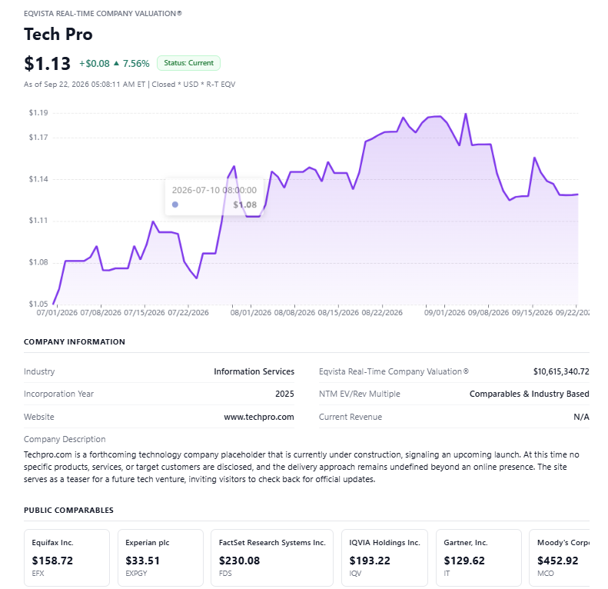Viewport: 608px width, 589px height.
Task: Click Comparables & Industry Based multiple value
Action: tap(530, 394)
